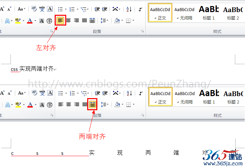This screenshot has height=168, width=245.
Task: Click Decrease Indent icon in upper ribbon
Action: [x=97, y=9]
